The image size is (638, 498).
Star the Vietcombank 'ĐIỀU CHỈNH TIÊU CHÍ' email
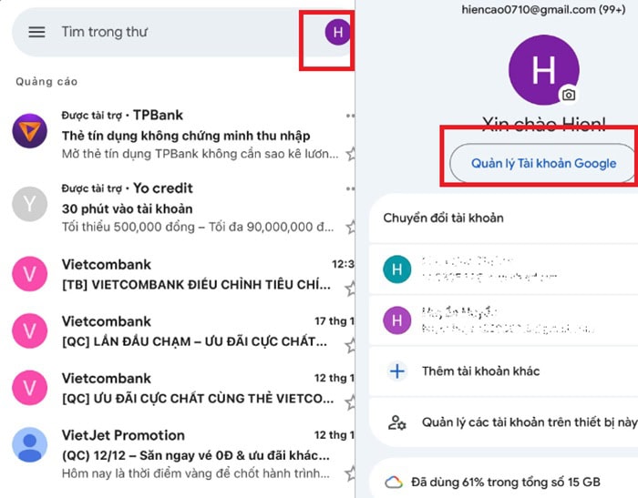[x=350, y=289]
